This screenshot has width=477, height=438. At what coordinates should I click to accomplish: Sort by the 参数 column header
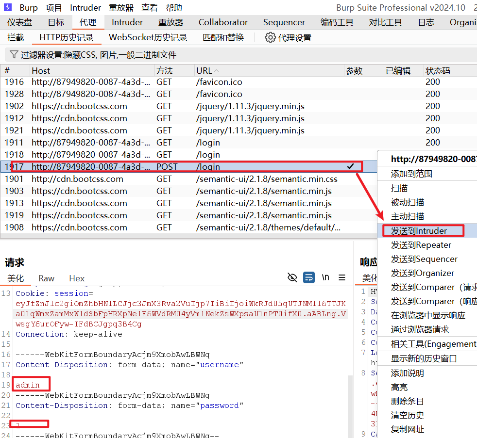(364, 71)
